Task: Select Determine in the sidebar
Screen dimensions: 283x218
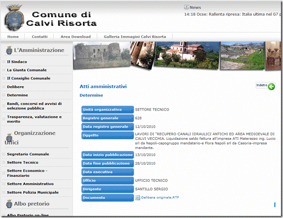Action: coord(17,95)
